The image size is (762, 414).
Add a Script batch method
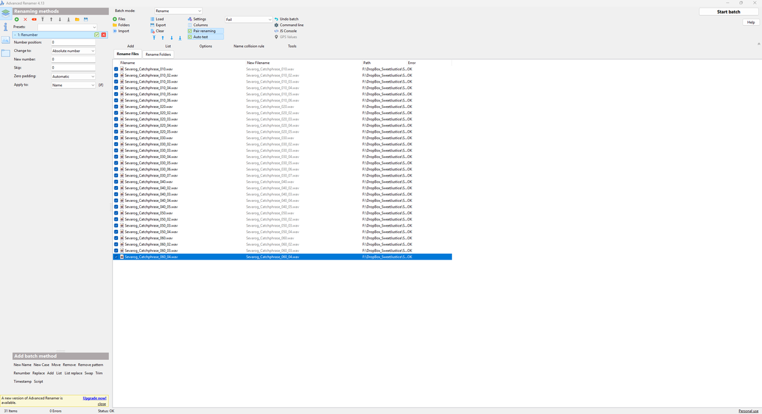(x=38, y=381)
